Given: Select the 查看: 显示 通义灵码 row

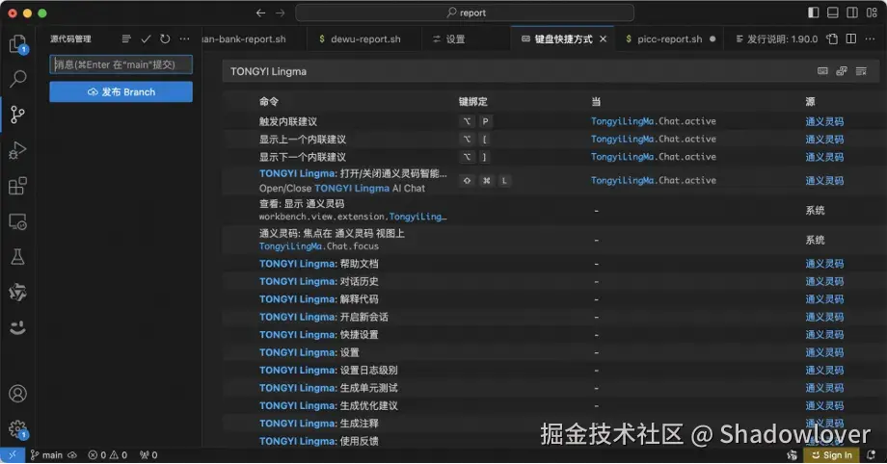Looking at the screenshot, I should coord(551,210).
